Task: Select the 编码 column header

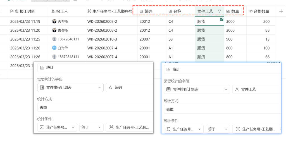Action: coord(152,11)
